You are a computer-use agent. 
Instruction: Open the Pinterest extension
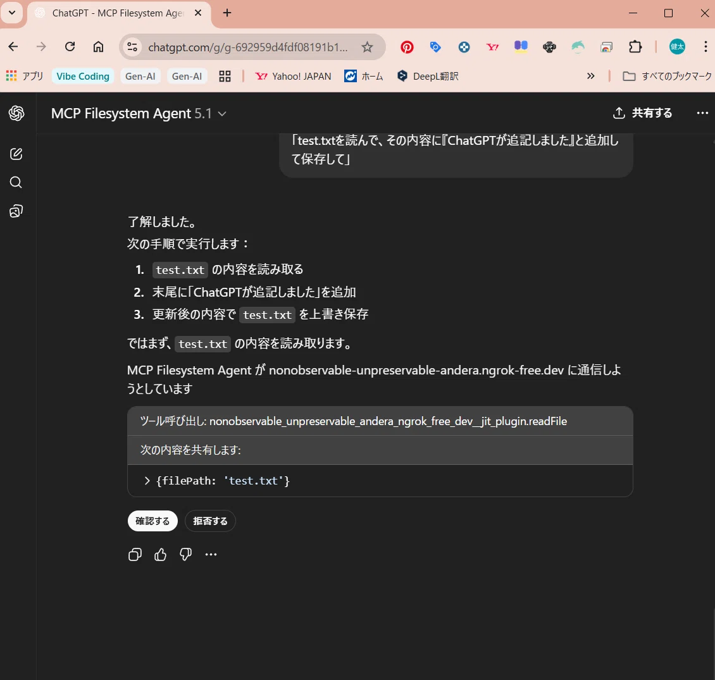click(407, 47)
